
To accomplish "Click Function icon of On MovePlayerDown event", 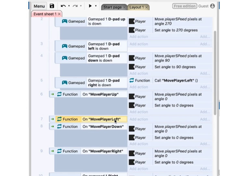I will click(x=59, y=126).
